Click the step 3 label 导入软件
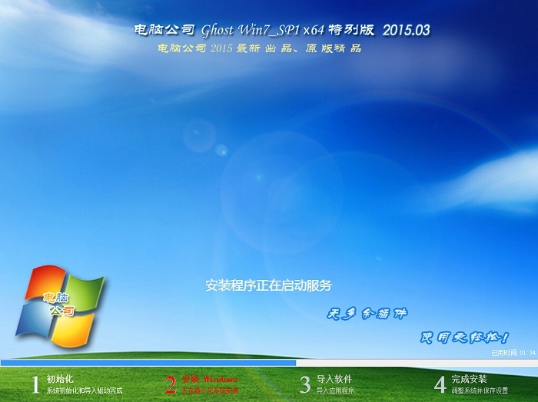Screen dimensions: 538x402 (x=334, y=379)
